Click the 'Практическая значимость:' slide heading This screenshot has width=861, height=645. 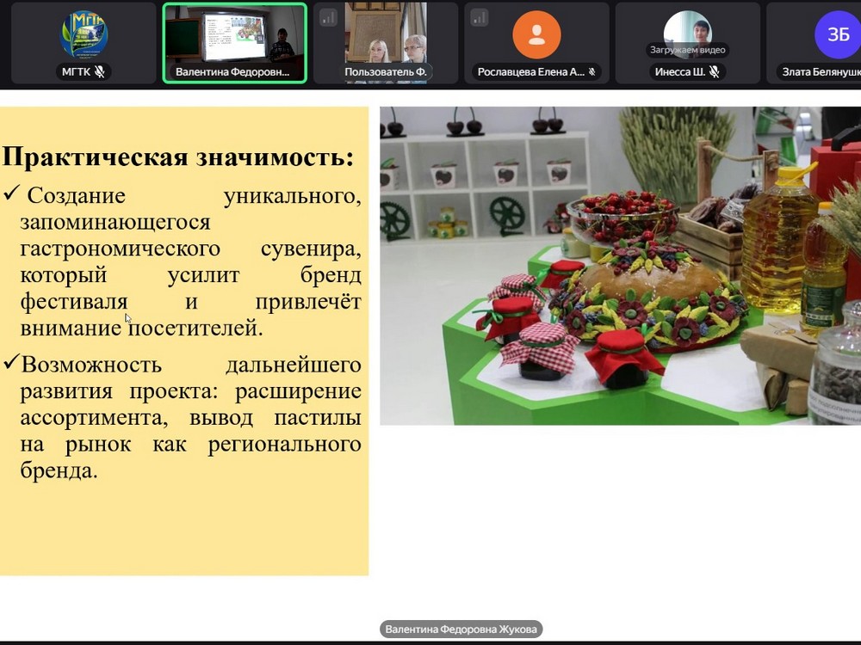tap(177, 157)
